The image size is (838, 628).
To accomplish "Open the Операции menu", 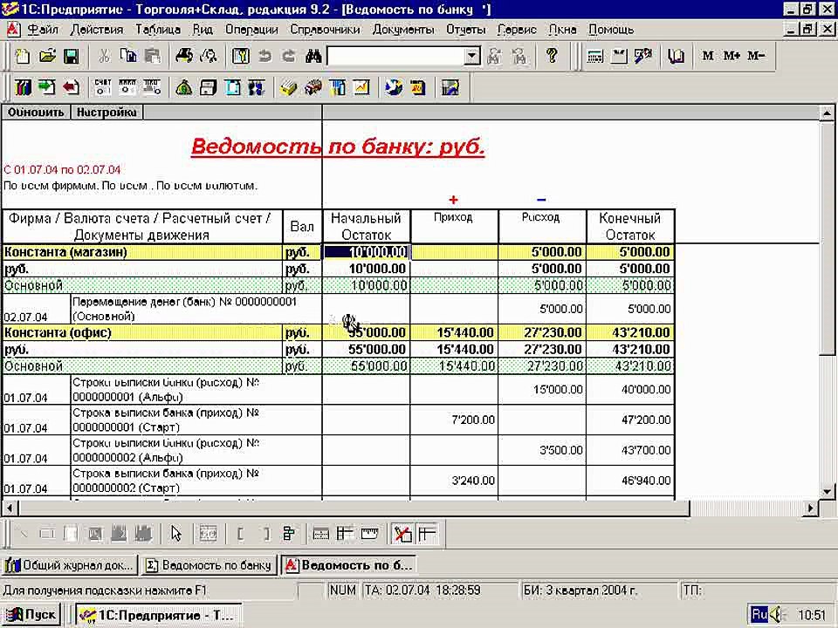I will point(251,30).
